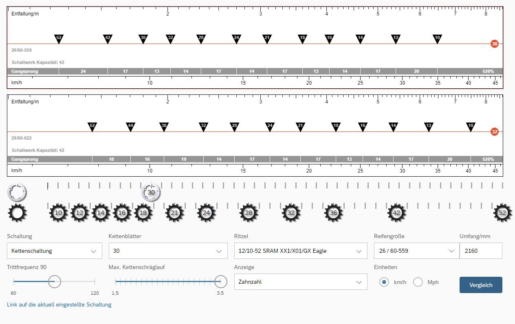Click the Max. Kettenschräglauf slider handle
Image resolution: width=515 pixels, height=324 pixels.
click(220, 281)
